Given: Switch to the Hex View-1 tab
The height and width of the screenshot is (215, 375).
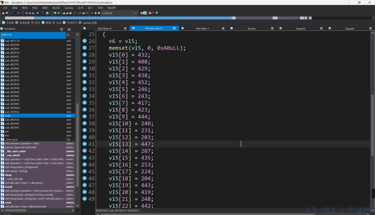Looking at the screenshot, I should click(202, 28).
